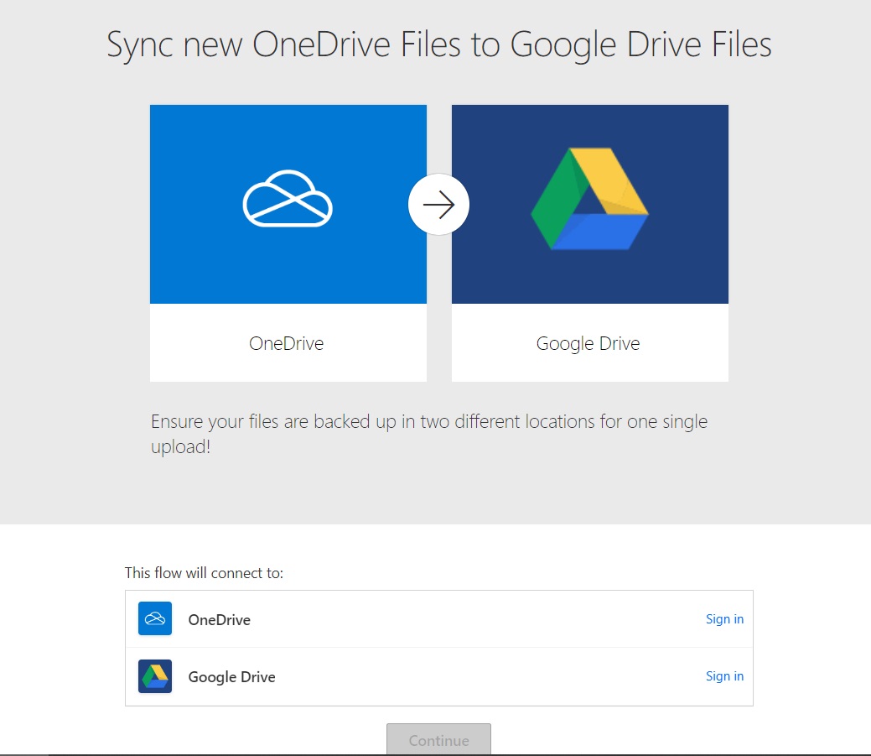Click 'This flow will connect to:' text
The image size is (871, 756).
(204, 573)
